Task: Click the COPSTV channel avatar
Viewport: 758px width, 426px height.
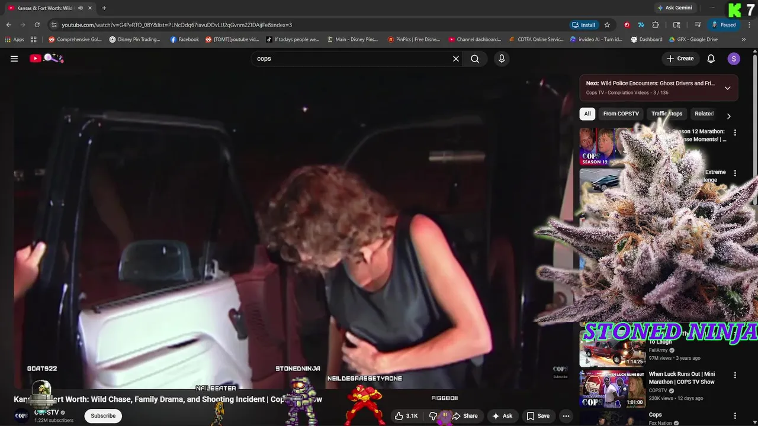Action: [21, 415]
